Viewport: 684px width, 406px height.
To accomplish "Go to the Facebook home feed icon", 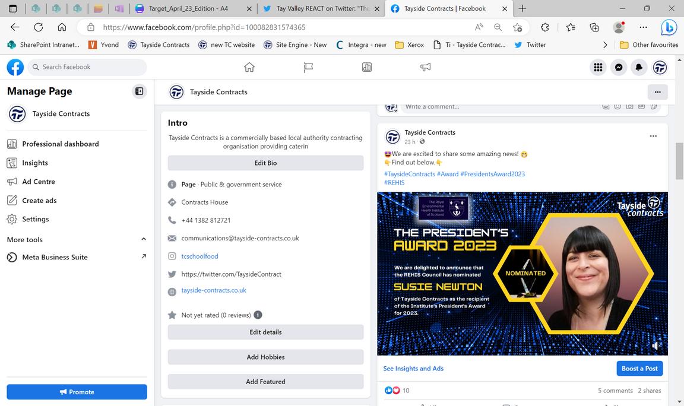I will [249, 67].
